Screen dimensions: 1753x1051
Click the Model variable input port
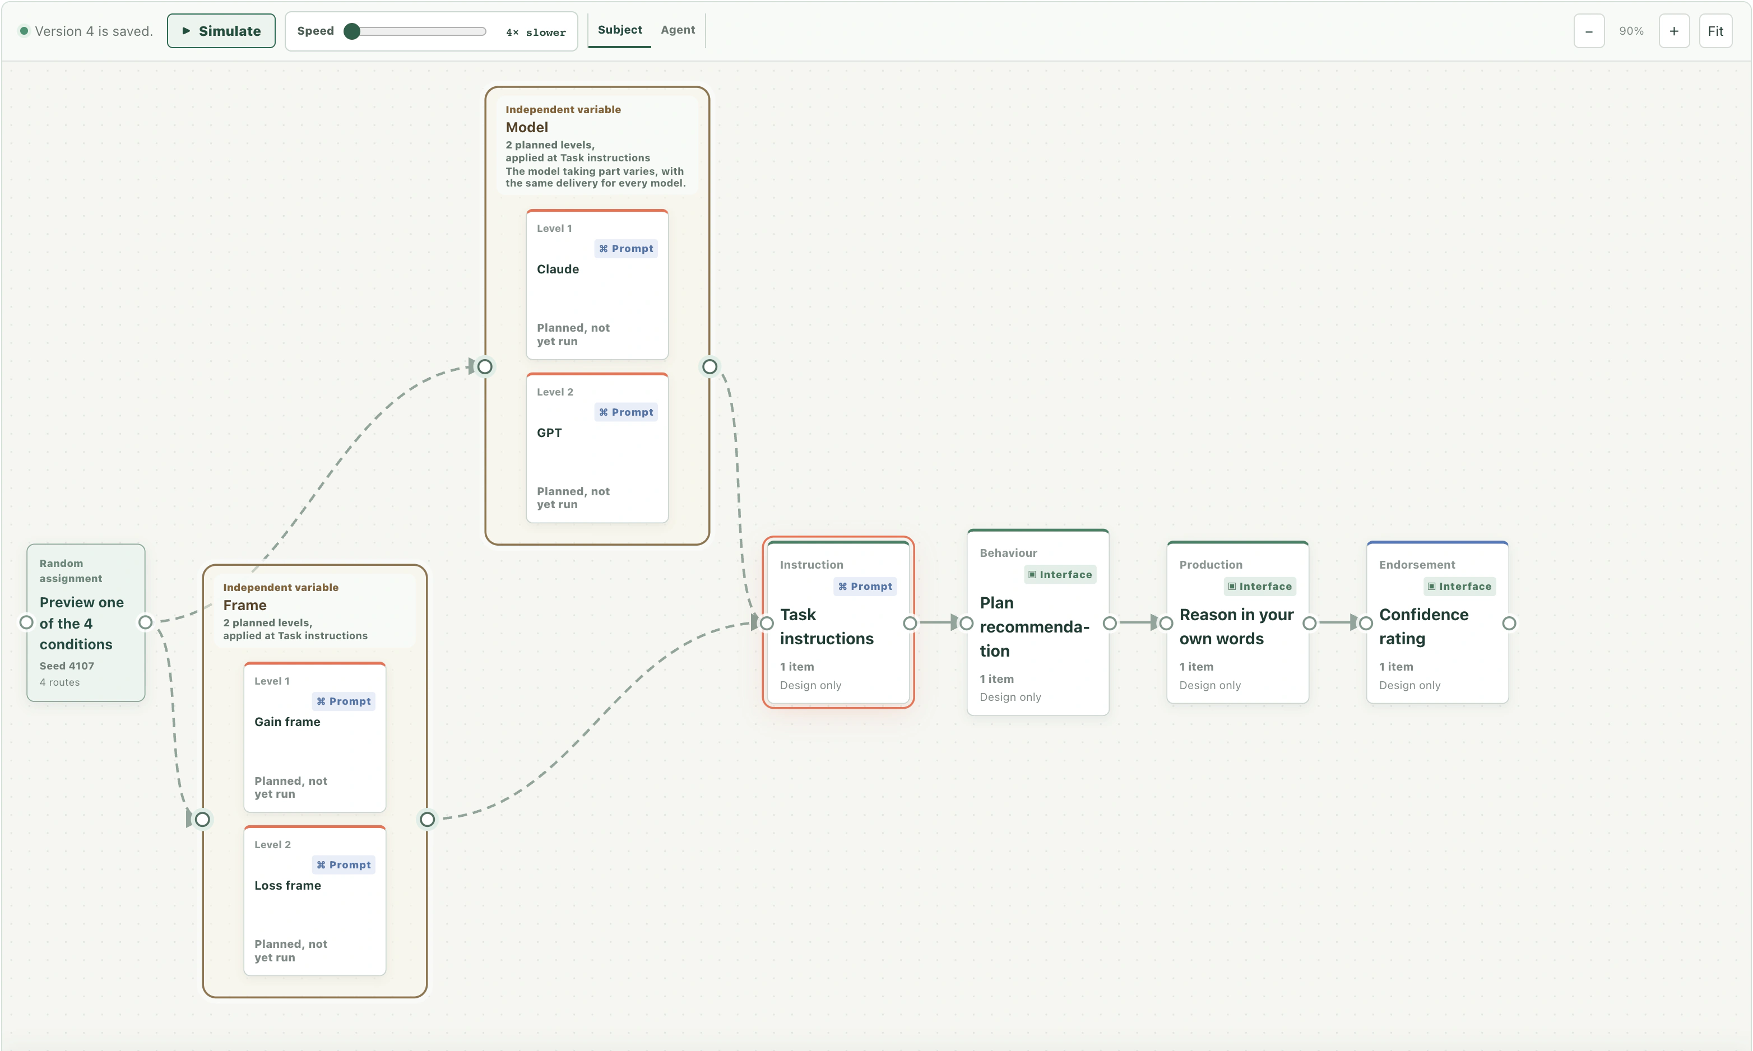[x=484, y=367]
